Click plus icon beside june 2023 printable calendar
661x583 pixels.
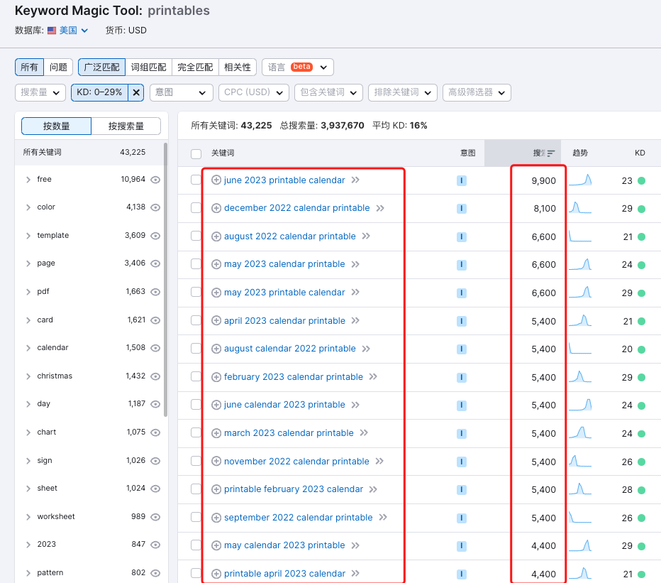(x=216, y=180)
